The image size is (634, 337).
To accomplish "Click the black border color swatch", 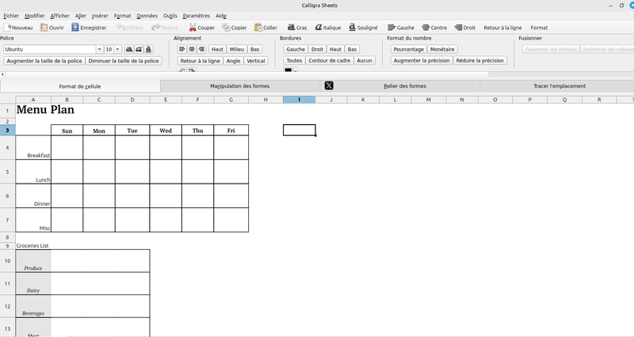I will (288, 70).
